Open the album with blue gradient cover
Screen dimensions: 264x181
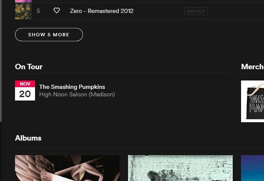(x=252, y=168)
